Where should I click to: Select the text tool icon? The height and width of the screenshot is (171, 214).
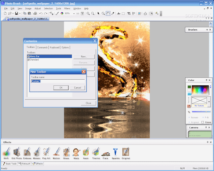pos(119,13)
